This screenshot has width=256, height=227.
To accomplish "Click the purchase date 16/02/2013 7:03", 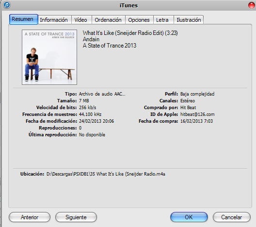I will coord(196,121).
